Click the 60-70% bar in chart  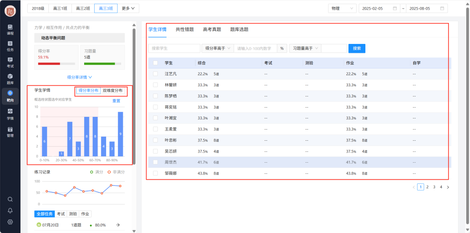click(95, 137)
